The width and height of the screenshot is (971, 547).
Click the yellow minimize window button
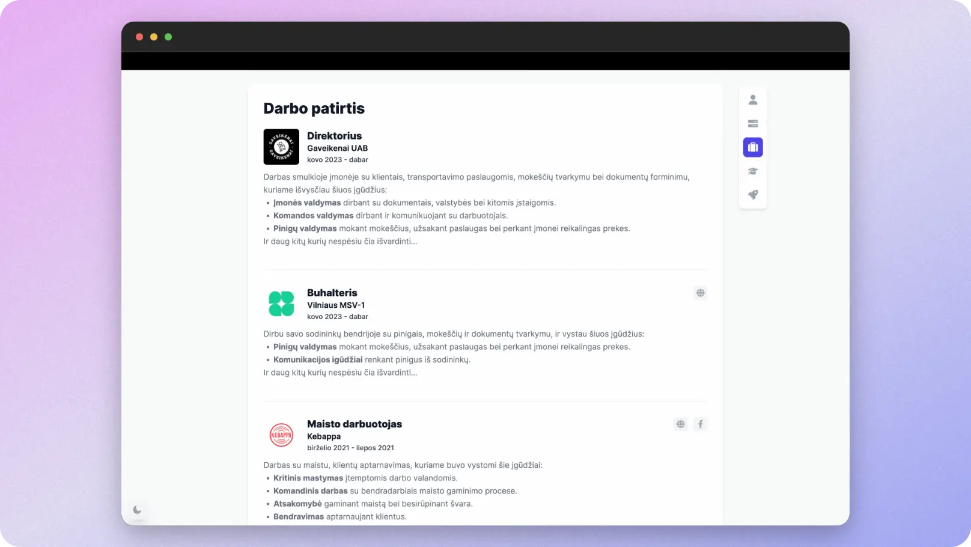tap(154, 37)
